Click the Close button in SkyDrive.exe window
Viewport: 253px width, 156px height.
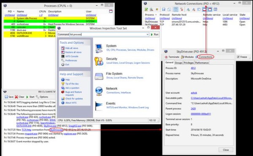pyautogui.click(x=226, y=150)
